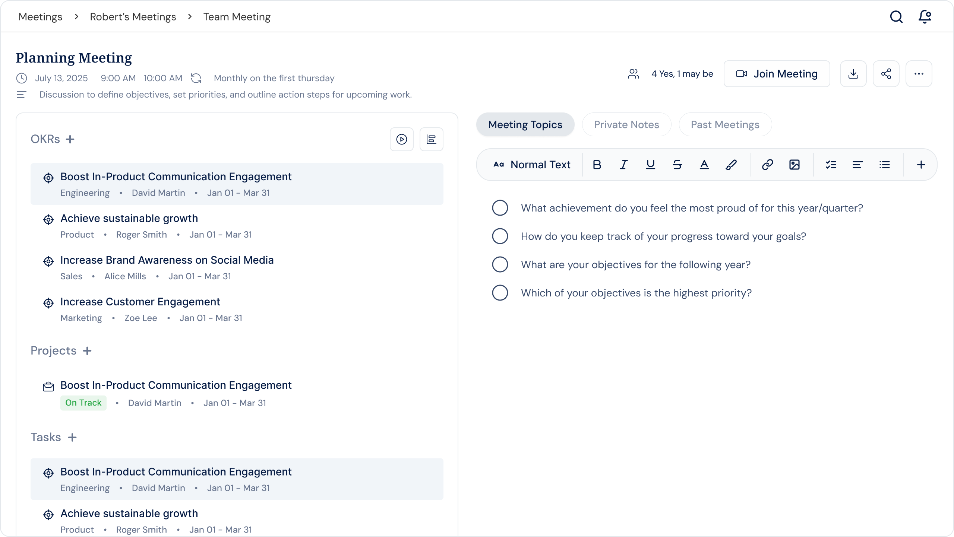Image resolution: width=954 pixels, height=537 pixels.
Task: Click the 9:00 AM start time
Action: tap(118, 78)
